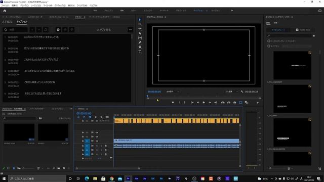324x182 pixels.
Task: Open library selection dropdown in Essential Graphics
Action: (297, 46)
